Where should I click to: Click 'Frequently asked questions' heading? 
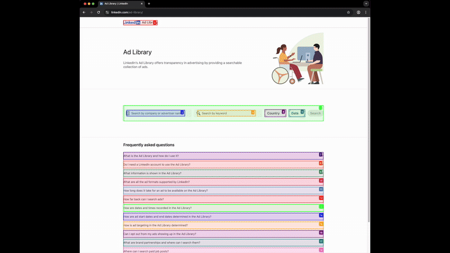(148, 145)
